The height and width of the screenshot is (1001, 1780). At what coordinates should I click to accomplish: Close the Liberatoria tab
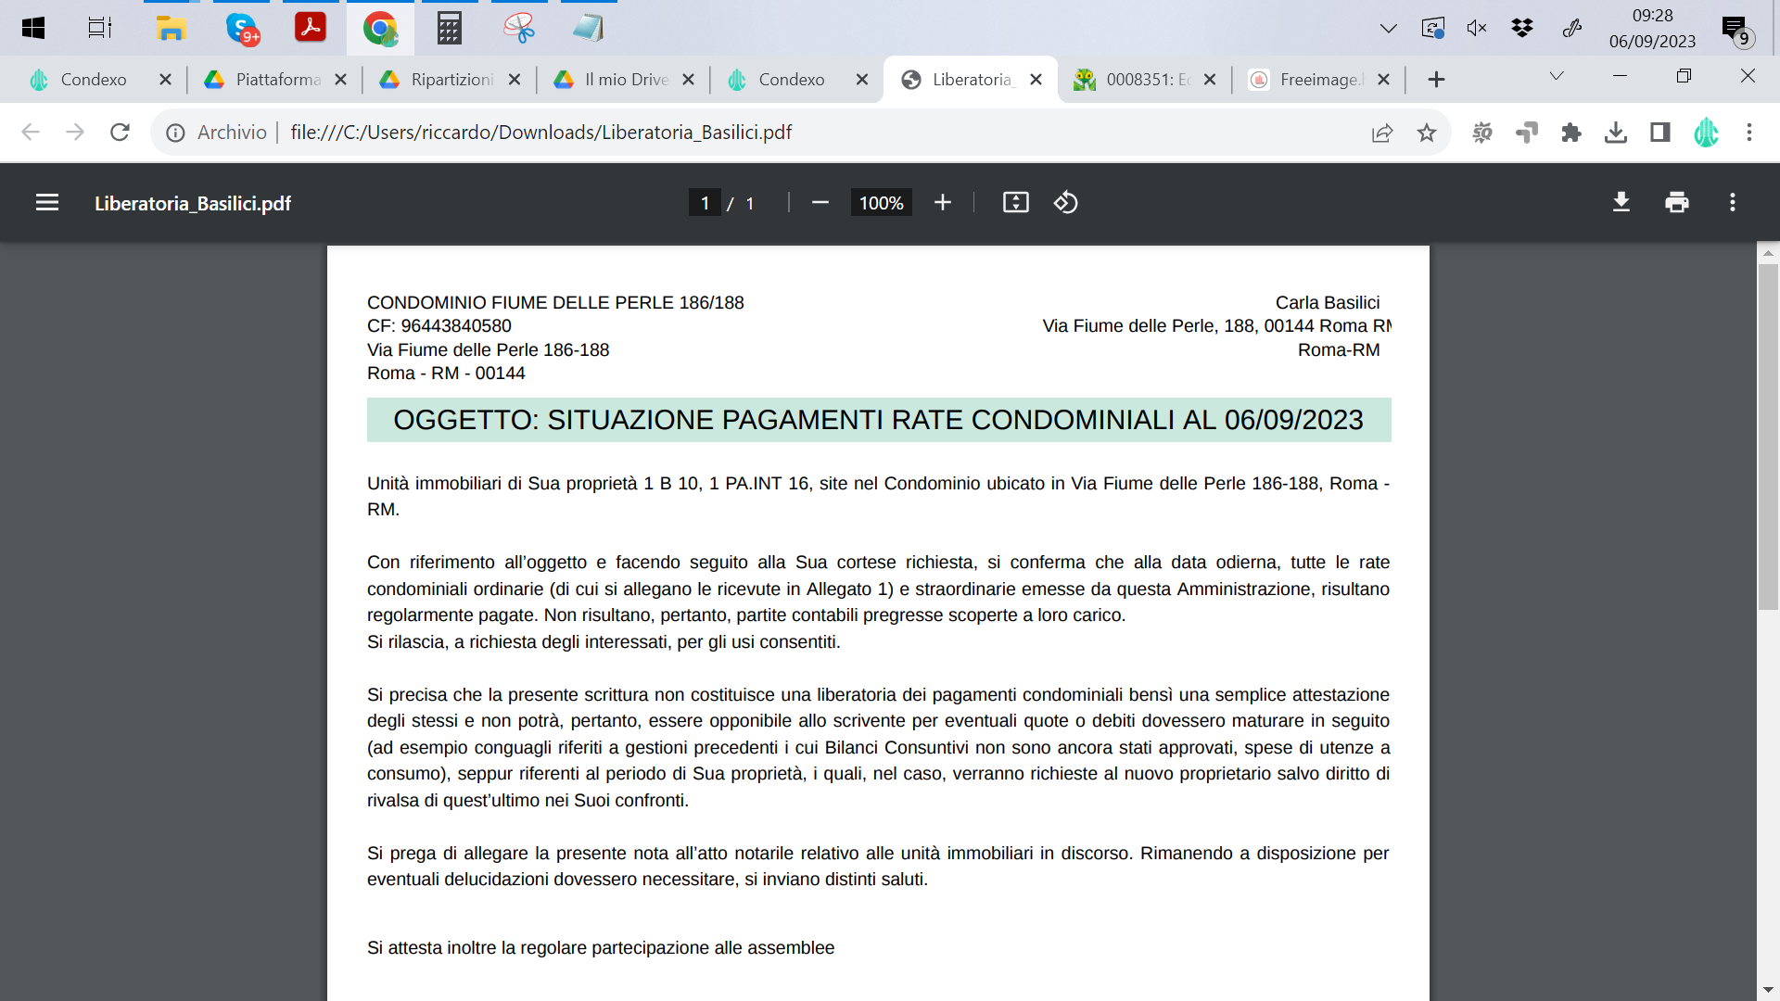click(1036, 80)
